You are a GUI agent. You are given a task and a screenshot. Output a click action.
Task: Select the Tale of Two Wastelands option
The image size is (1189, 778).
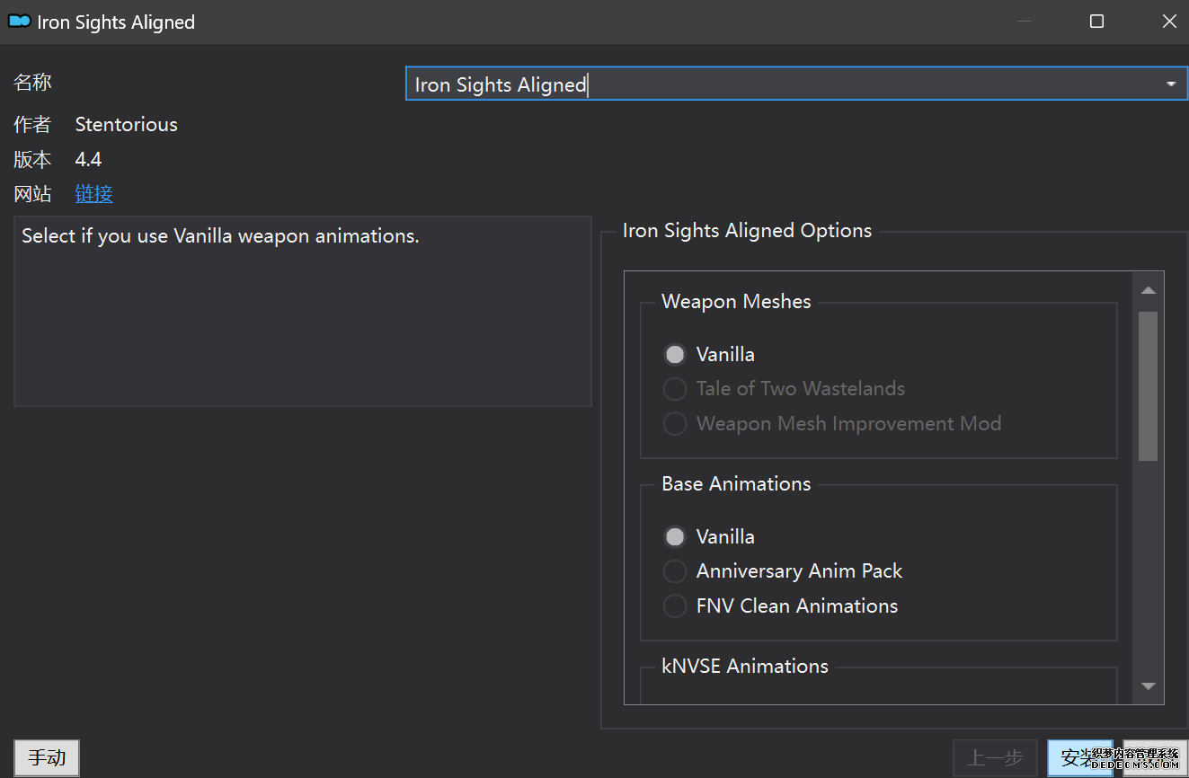click(x=675, y=389)
